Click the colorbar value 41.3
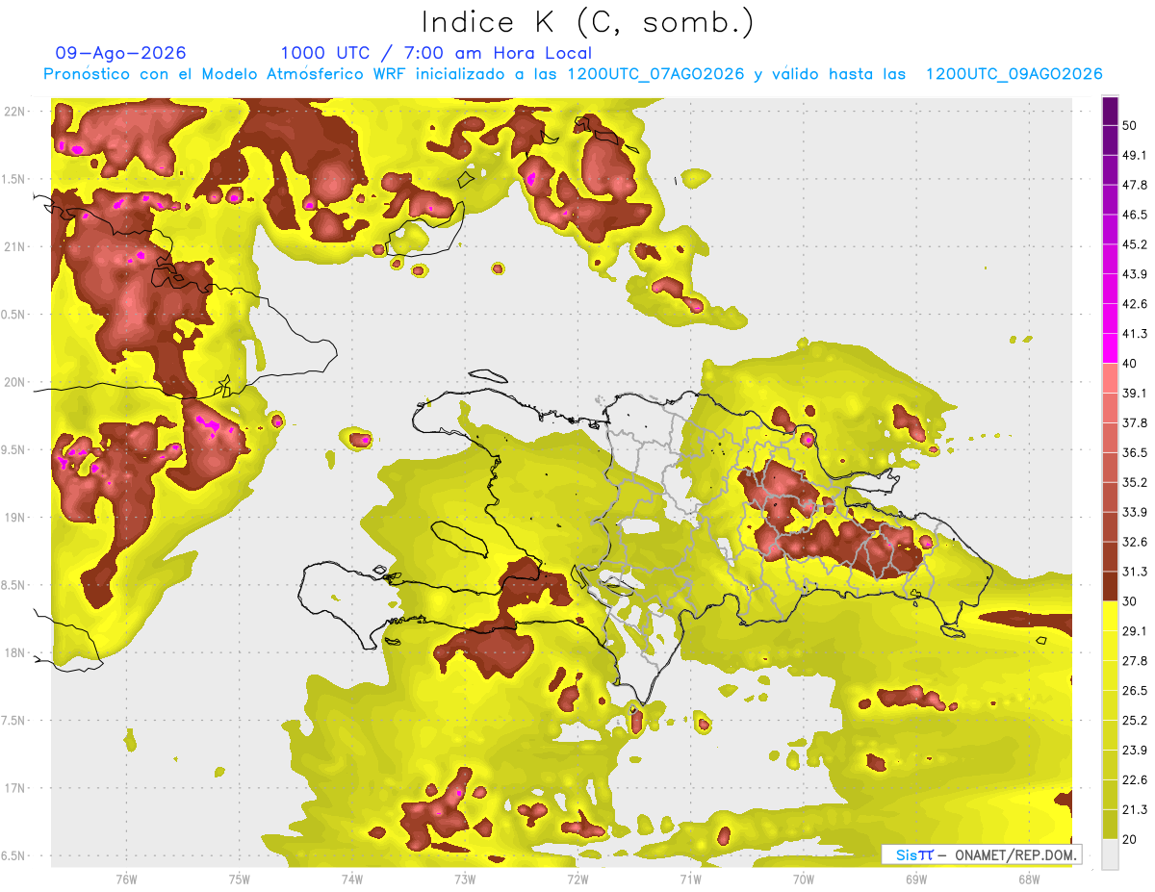This screenshot has height=892, width=1155. [x=1135, y=334]
